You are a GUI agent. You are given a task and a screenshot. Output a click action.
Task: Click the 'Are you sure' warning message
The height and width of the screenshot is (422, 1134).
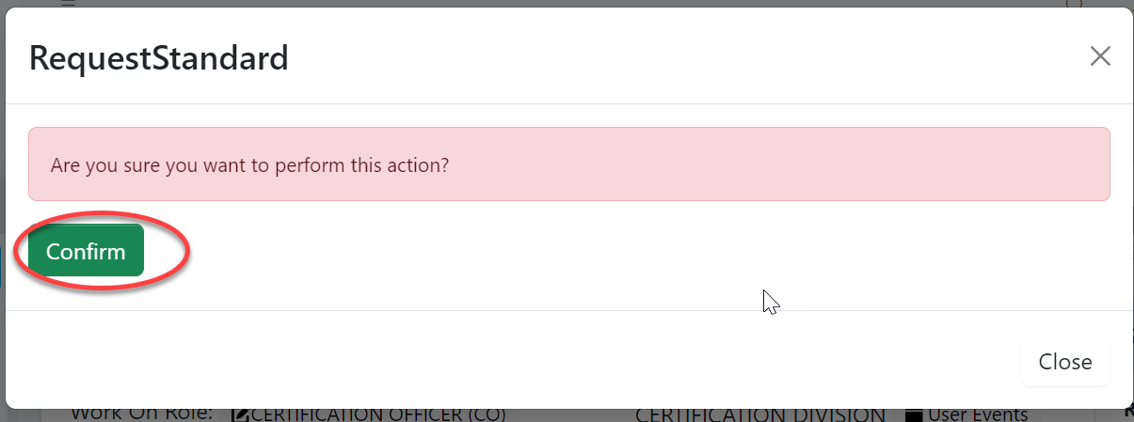[x=249, y=165]
